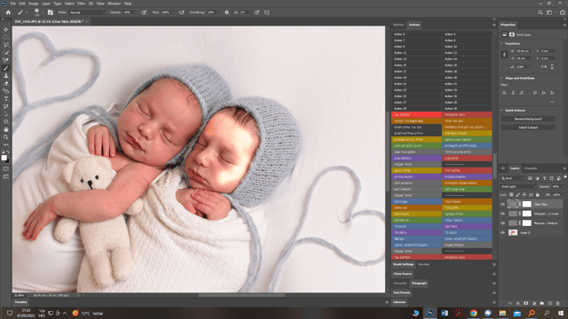The width and height of the screenshot is (568, 319).
Task: Create new adjustment layer icon
Action: [534, 303]
